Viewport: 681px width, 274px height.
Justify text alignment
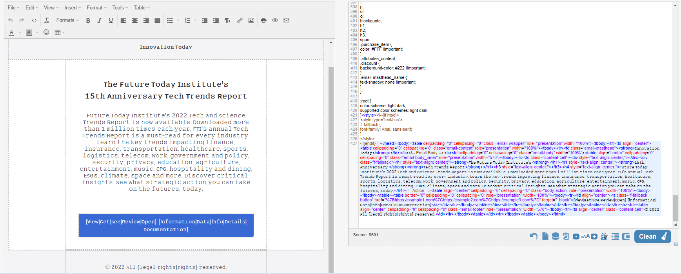[x=158, y=20]
